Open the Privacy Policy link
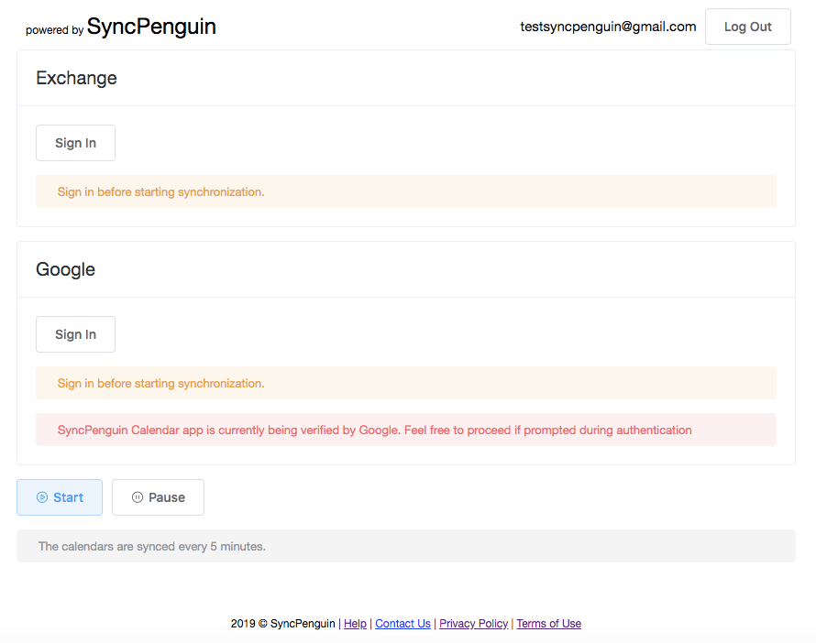The image size is (816, 643). [474, 623]
